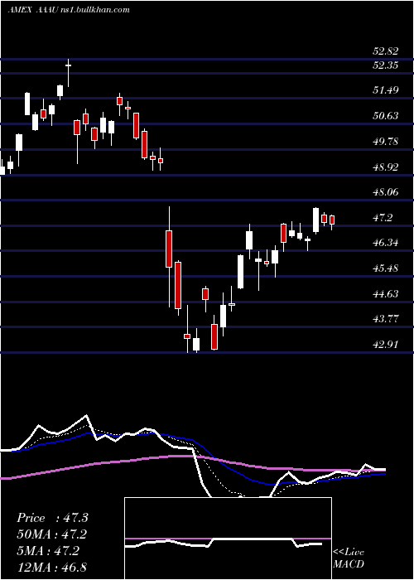Click the 49.78 price level label
Image resolution: width=414 pixels, height=580 pixels.
[385, 142]
